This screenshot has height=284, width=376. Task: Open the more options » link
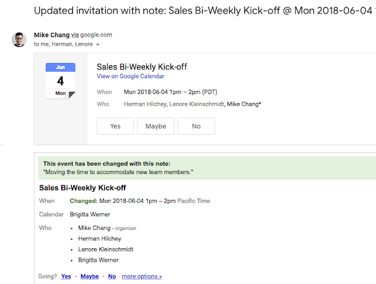142,276
